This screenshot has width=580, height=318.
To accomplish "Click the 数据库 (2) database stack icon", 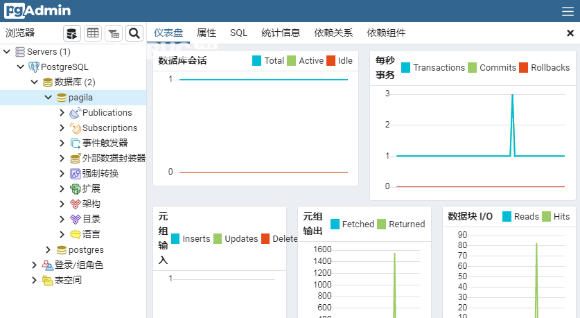I will [48, 82].
